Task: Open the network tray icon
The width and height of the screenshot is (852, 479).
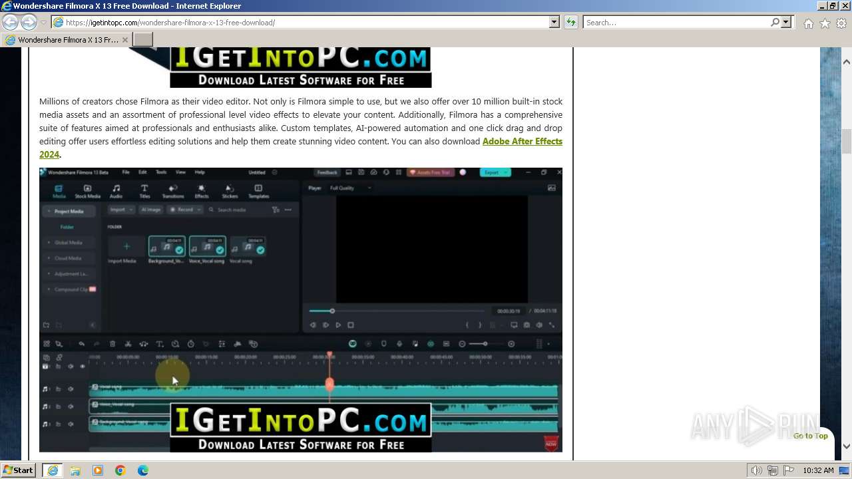Action: pos(773,470)
